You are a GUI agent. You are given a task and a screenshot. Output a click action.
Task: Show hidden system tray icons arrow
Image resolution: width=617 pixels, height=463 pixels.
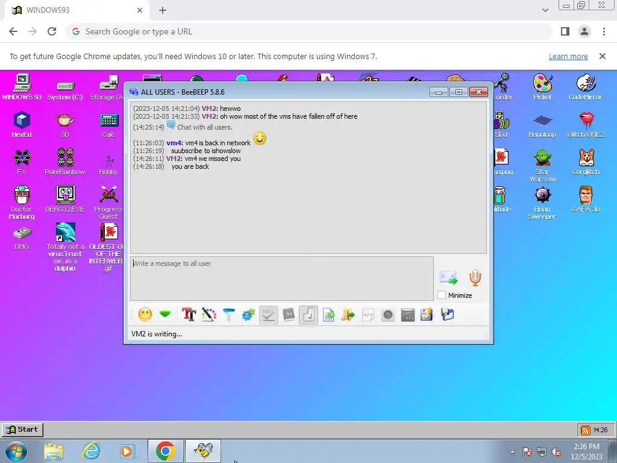pyautogui.click(x=512, y=452)
